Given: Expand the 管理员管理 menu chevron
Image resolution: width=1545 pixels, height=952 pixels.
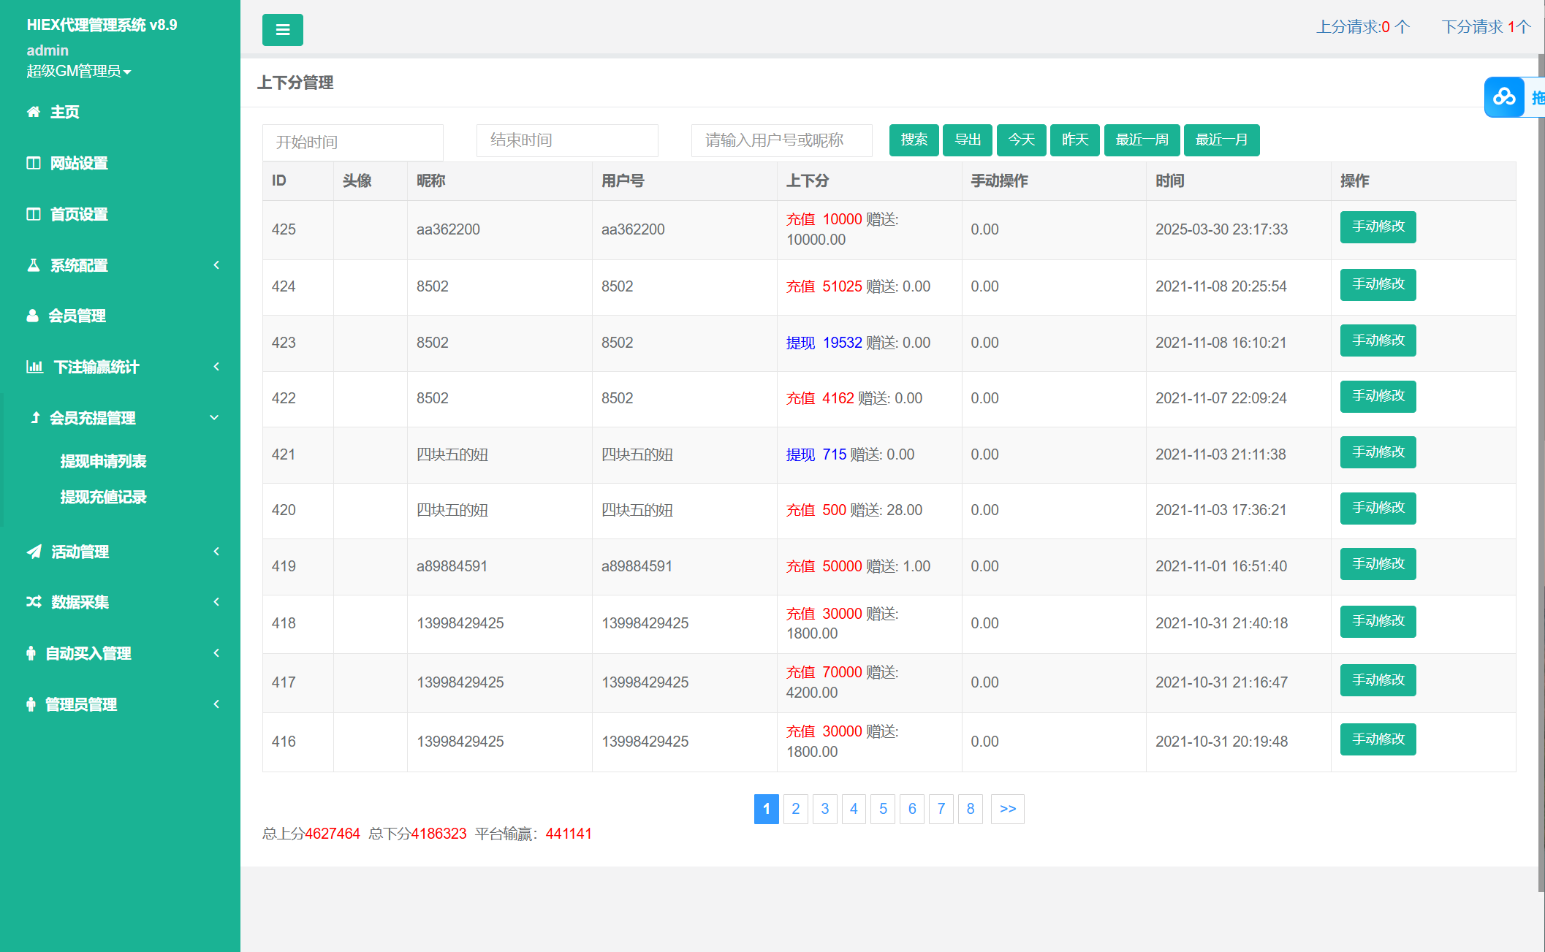Looking at the screenshot, I should (x=216, y=704).
